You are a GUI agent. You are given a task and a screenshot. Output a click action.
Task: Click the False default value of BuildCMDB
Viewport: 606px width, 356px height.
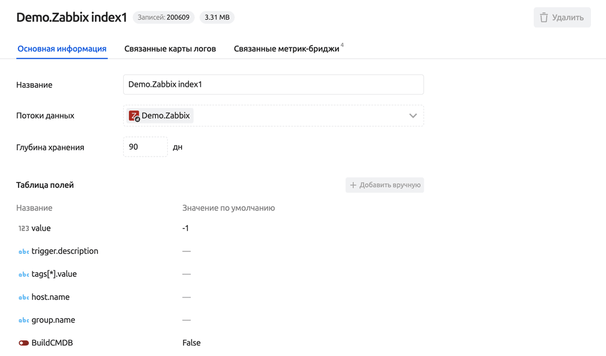pos(191,343)
